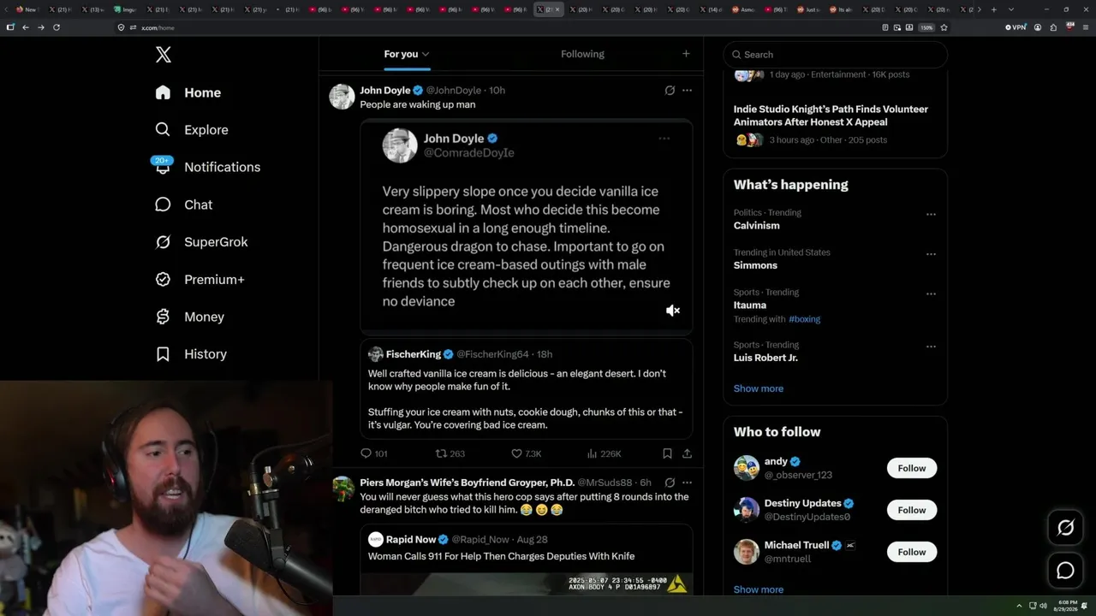Open Piers Morgan's Wife's Boyfriend Groyper profile avatar
1096x616 pixels.
pos(343,489)
